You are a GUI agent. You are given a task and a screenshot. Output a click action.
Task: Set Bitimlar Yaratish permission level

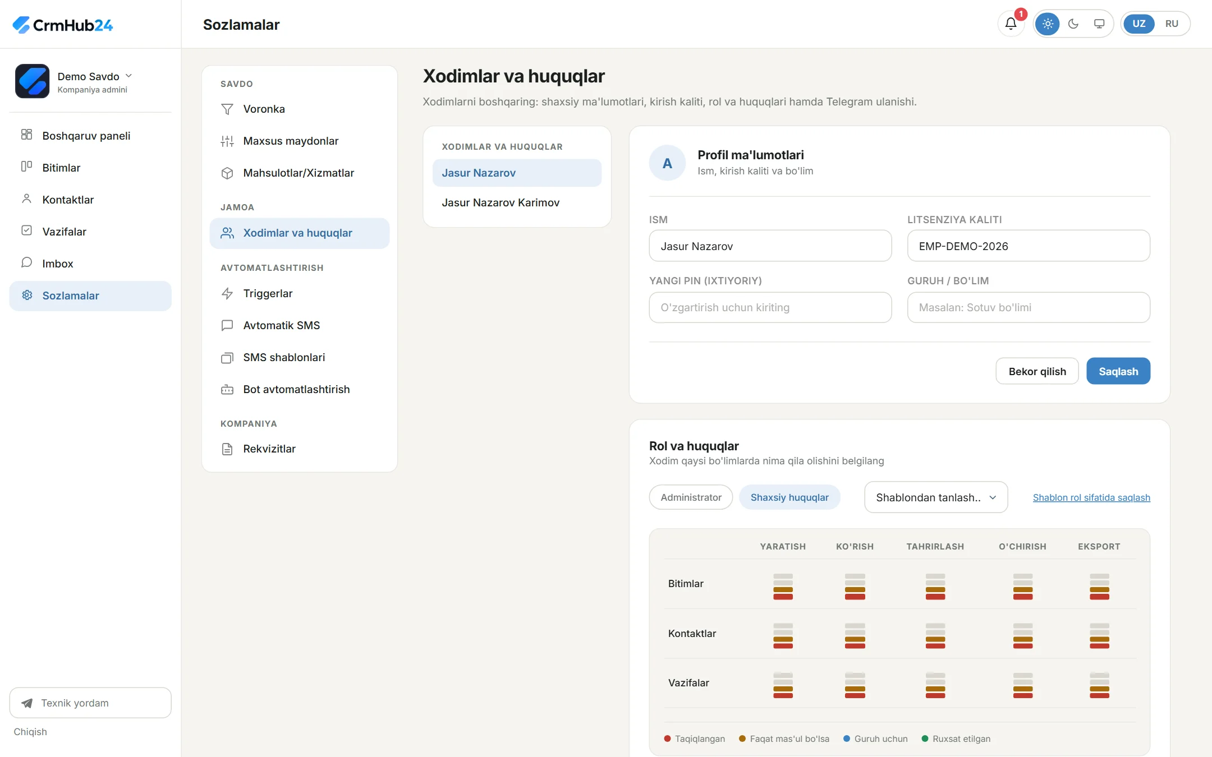(783, 586)
